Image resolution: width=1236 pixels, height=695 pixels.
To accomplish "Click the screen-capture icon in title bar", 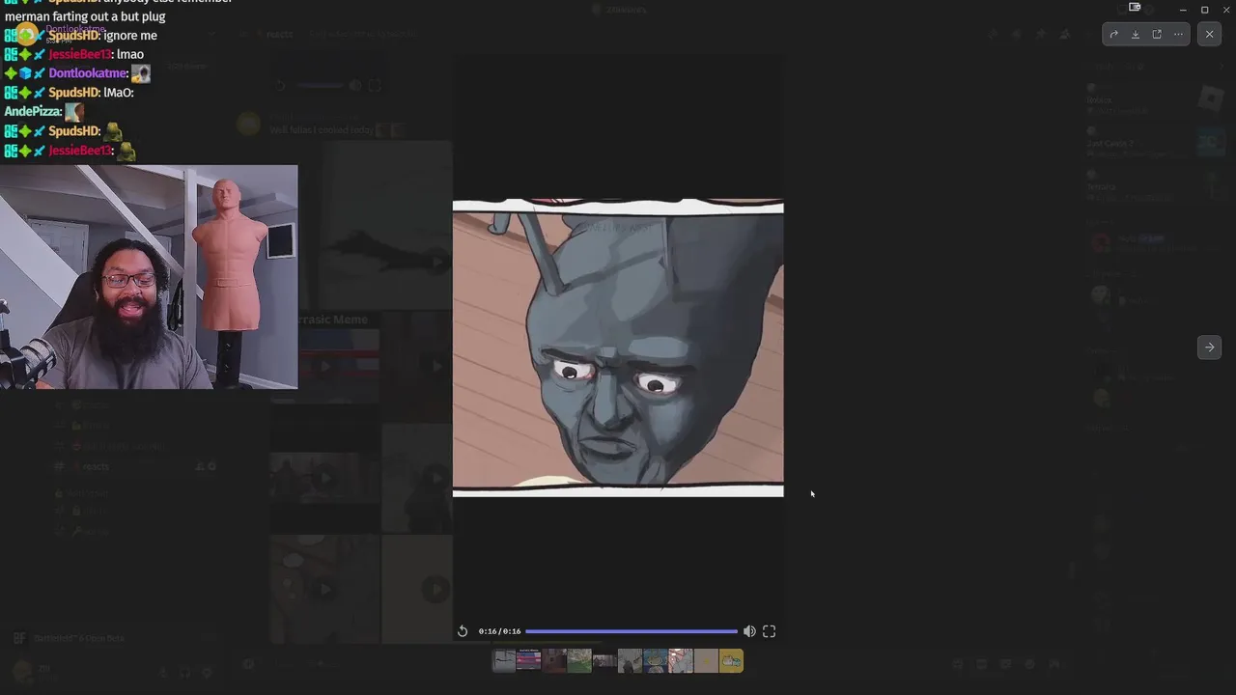I will (x=1135, y=8).
